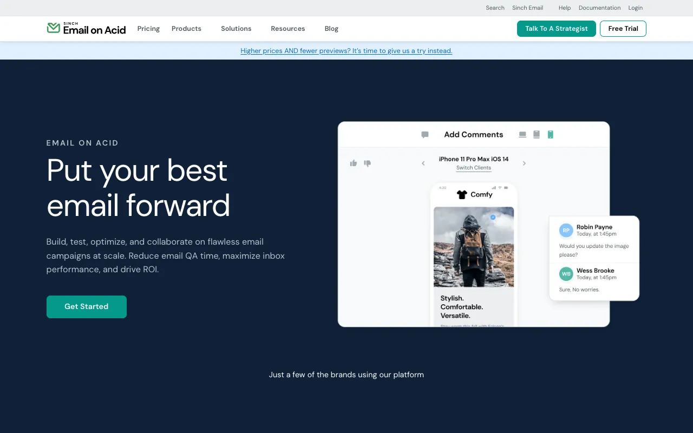Viewport: 693px width, 433px height.
Task: Switch to the tablet preview icon
Action: 536,134
